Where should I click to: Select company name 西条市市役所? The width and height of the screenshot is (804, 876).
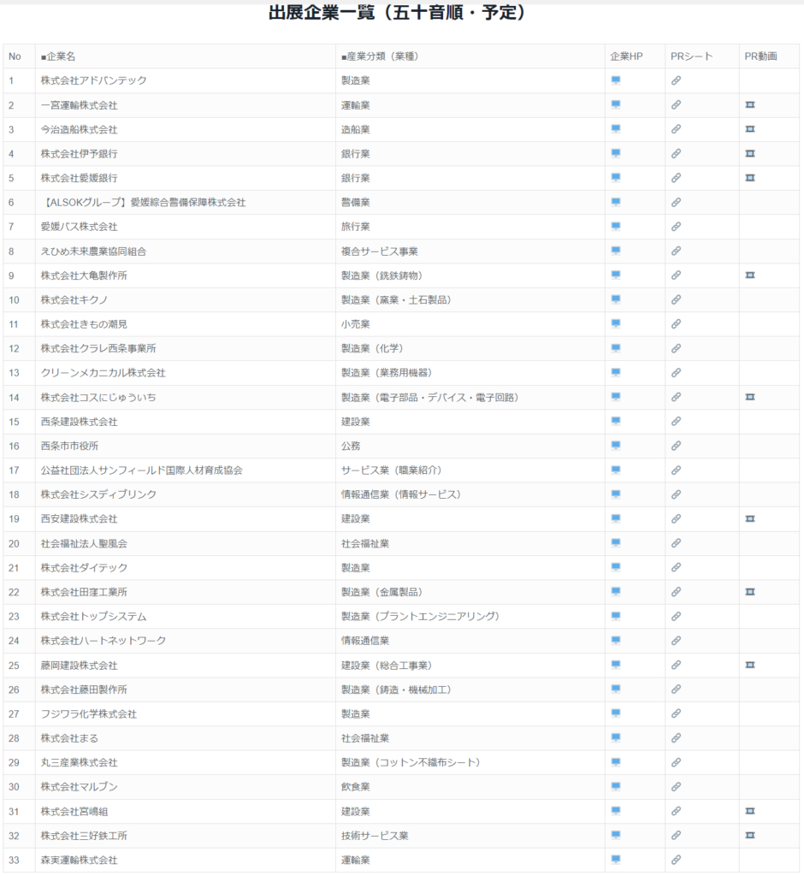(69, 446)
